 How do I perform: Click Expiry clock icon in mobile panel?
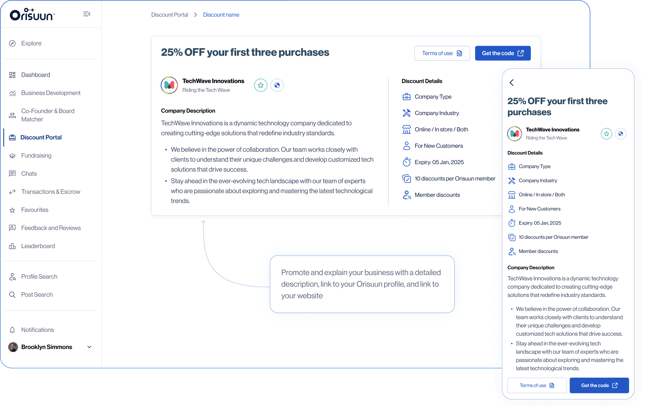tap(512, 223)
